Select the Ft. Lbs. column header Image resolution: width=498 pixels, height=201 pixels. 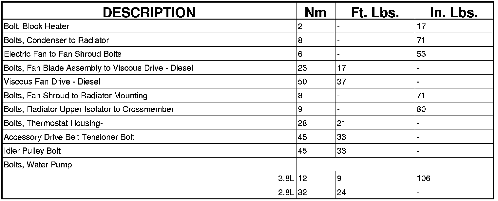click(375, 12)
